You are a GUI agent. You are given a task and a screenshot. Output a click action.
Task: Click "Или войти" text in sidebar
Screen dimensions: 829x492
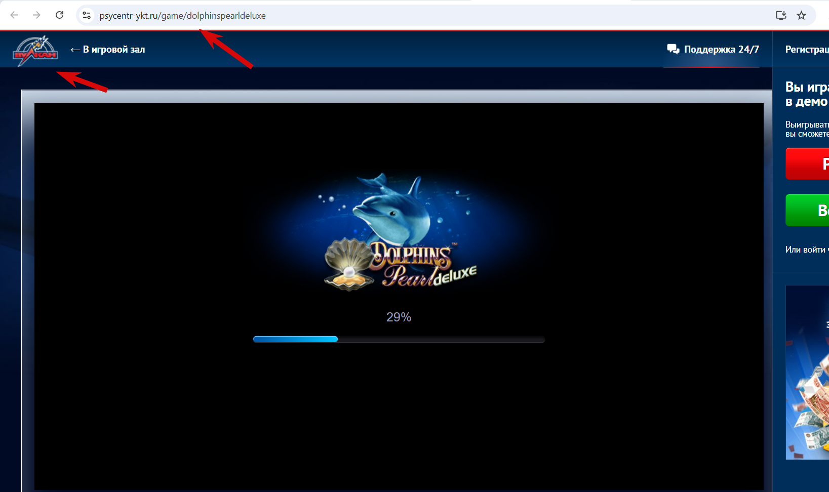click(805, 250)
